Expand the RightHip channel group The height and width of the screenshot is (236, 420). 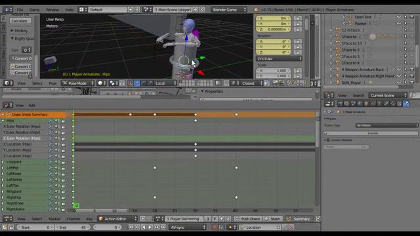coord(3,197)
